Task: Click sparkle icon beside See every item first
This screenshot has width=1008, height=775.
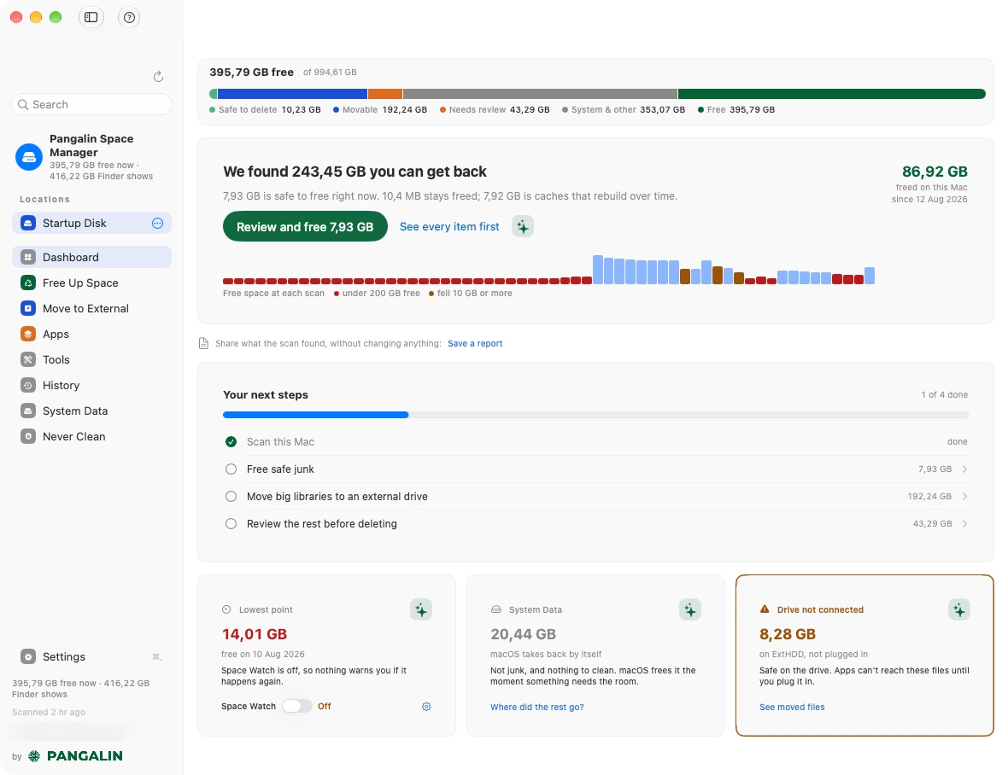Action: (x=523, y=226)
